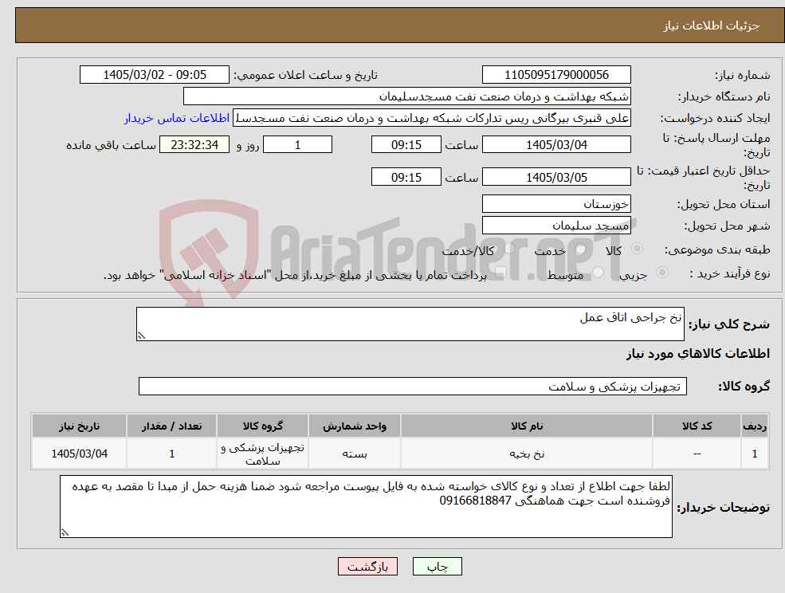The height and width of the screenshot is (593, 785).
Task: Select the جزیی purchase type radio
Action: 661,273
